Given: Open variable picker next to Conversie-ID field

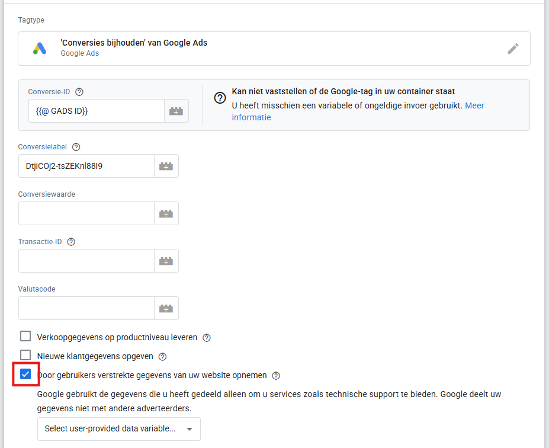Looking at the screenshot, I should (x=176, y=111).
